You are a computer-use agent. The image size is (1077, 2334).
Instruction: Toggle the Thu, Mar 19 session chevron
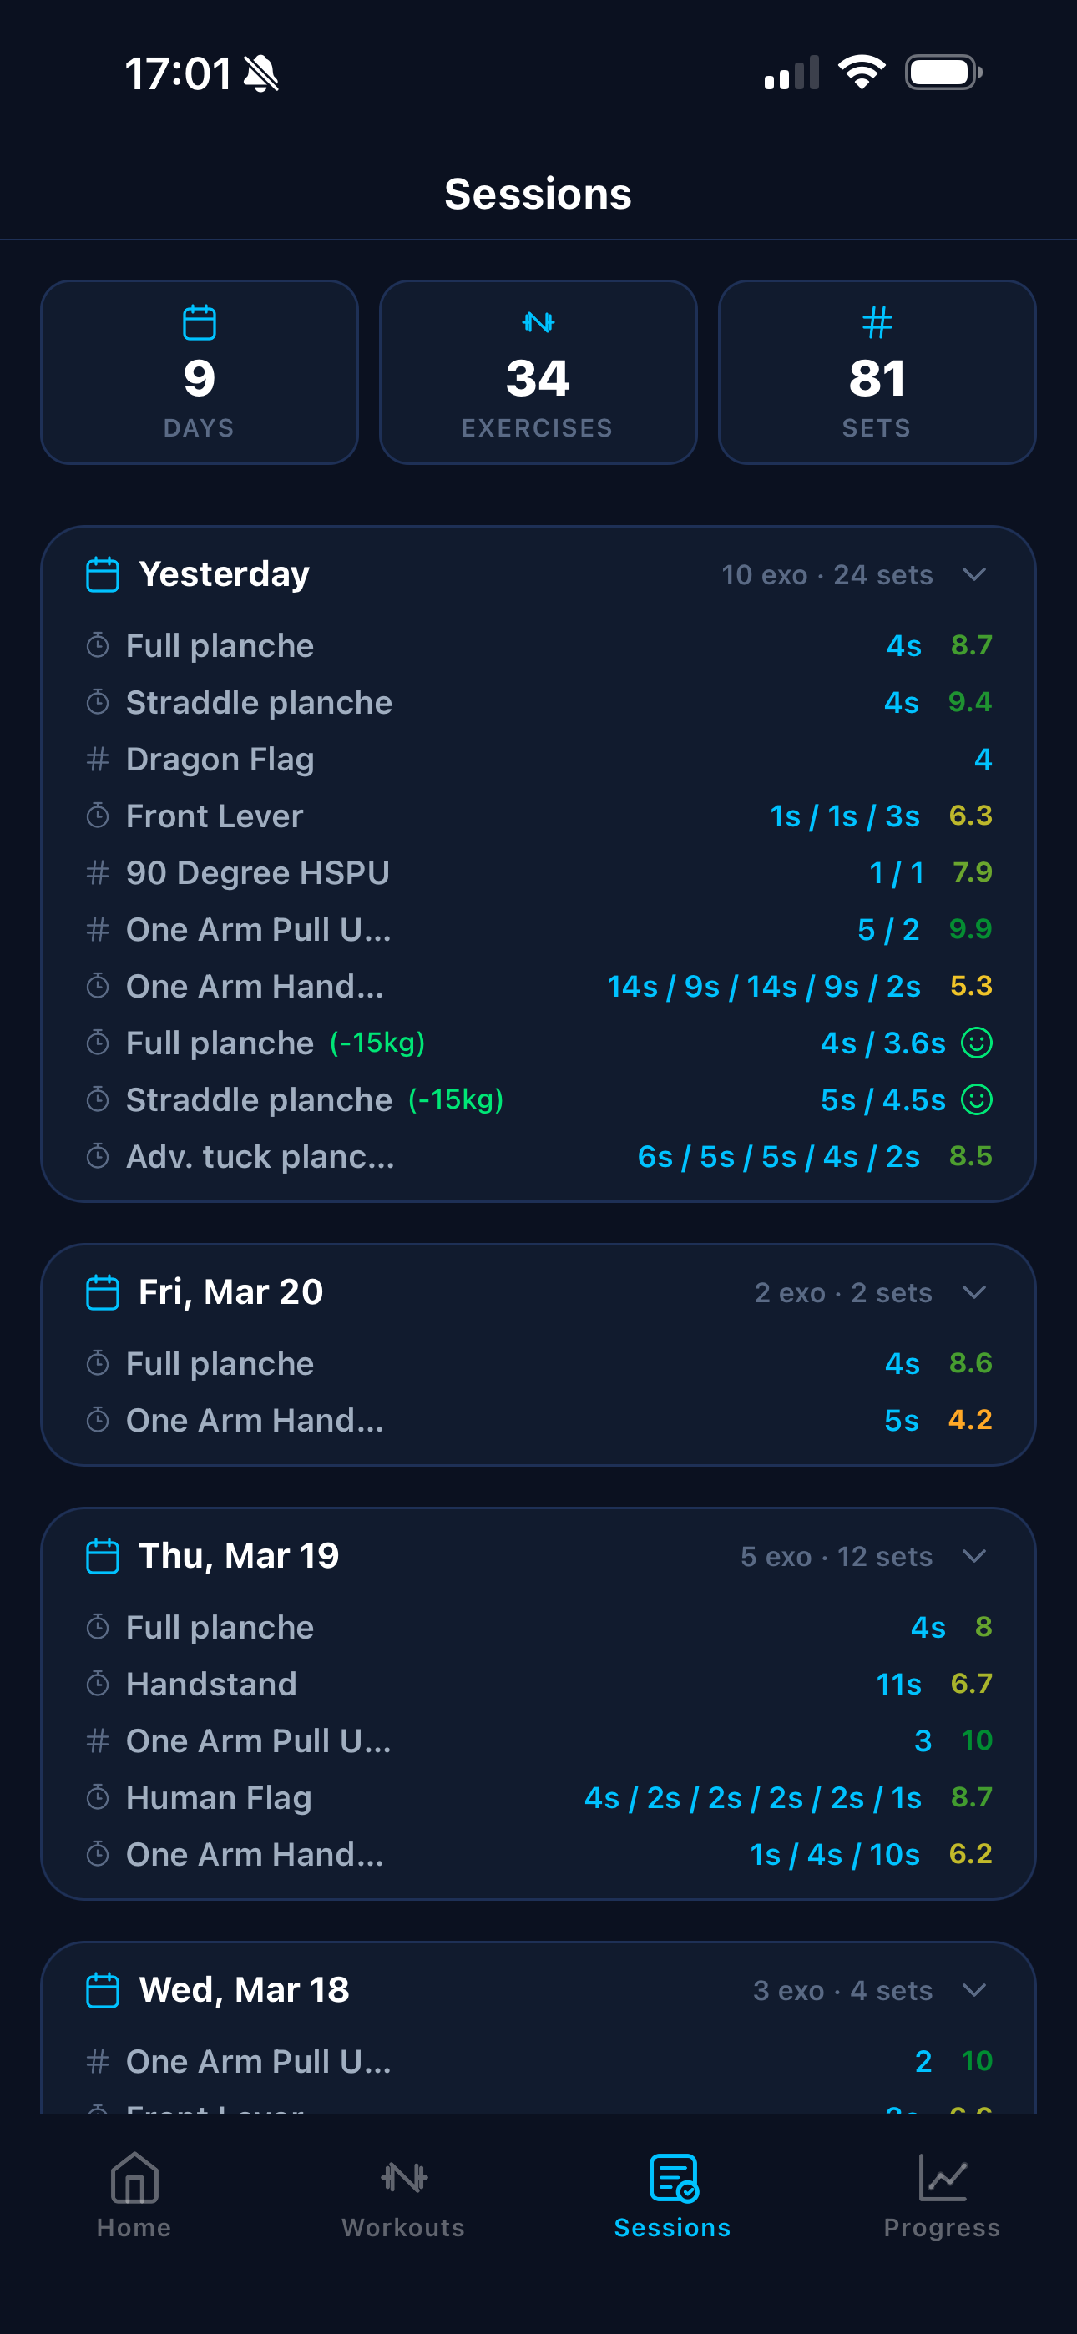point(973,1556)
